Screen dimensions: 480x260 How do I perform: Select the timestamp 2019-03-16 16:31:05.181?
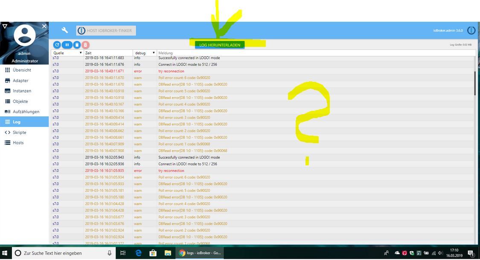[x=105, y=191]
